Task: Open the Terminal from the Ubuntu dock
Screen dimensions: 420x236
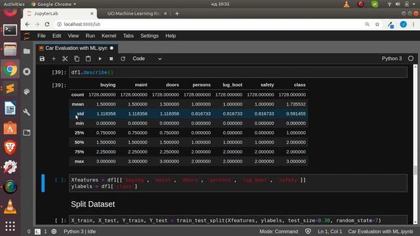Action: (10, 30)
